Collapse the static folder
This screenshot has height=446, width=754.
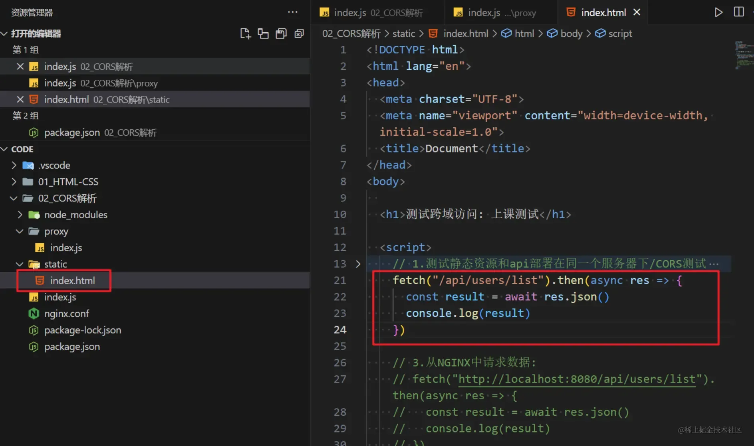[20, 264]
